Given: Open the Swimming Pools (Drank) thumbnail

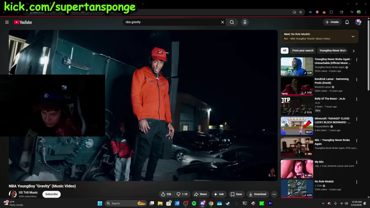Looking at the screenshot, I should pyautogui.click(x=297, y=86).
